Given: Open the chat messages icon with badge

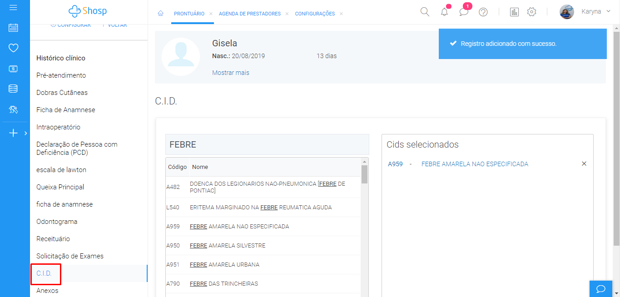Looking at the screenshot, I should [464, 12].
